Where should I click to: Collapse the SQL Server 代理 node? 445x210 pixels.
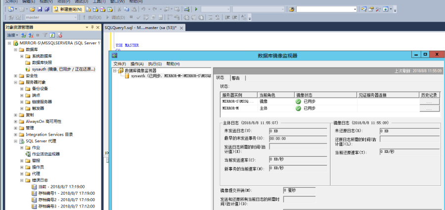click(15, 141)
